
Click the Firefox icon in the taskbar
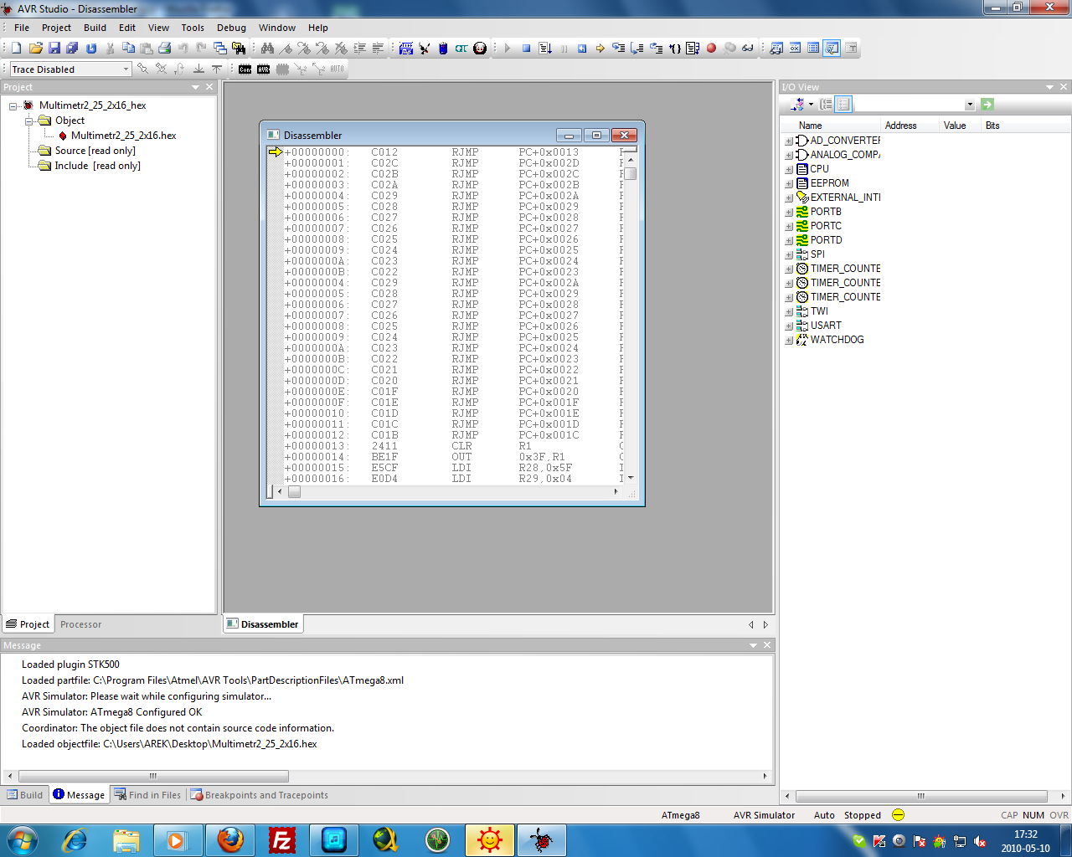pyautogui.click(x=230, y=839)
